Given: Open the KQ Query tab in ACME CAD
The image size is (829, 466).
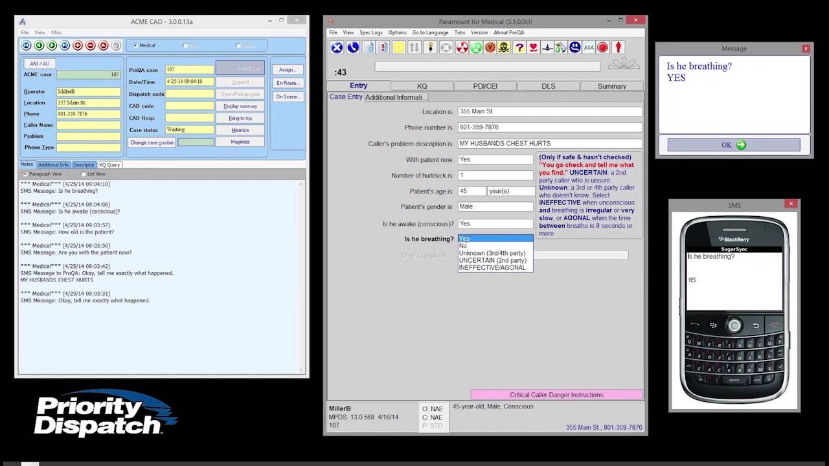Looking at the screenshot, I should pos(109,165).
